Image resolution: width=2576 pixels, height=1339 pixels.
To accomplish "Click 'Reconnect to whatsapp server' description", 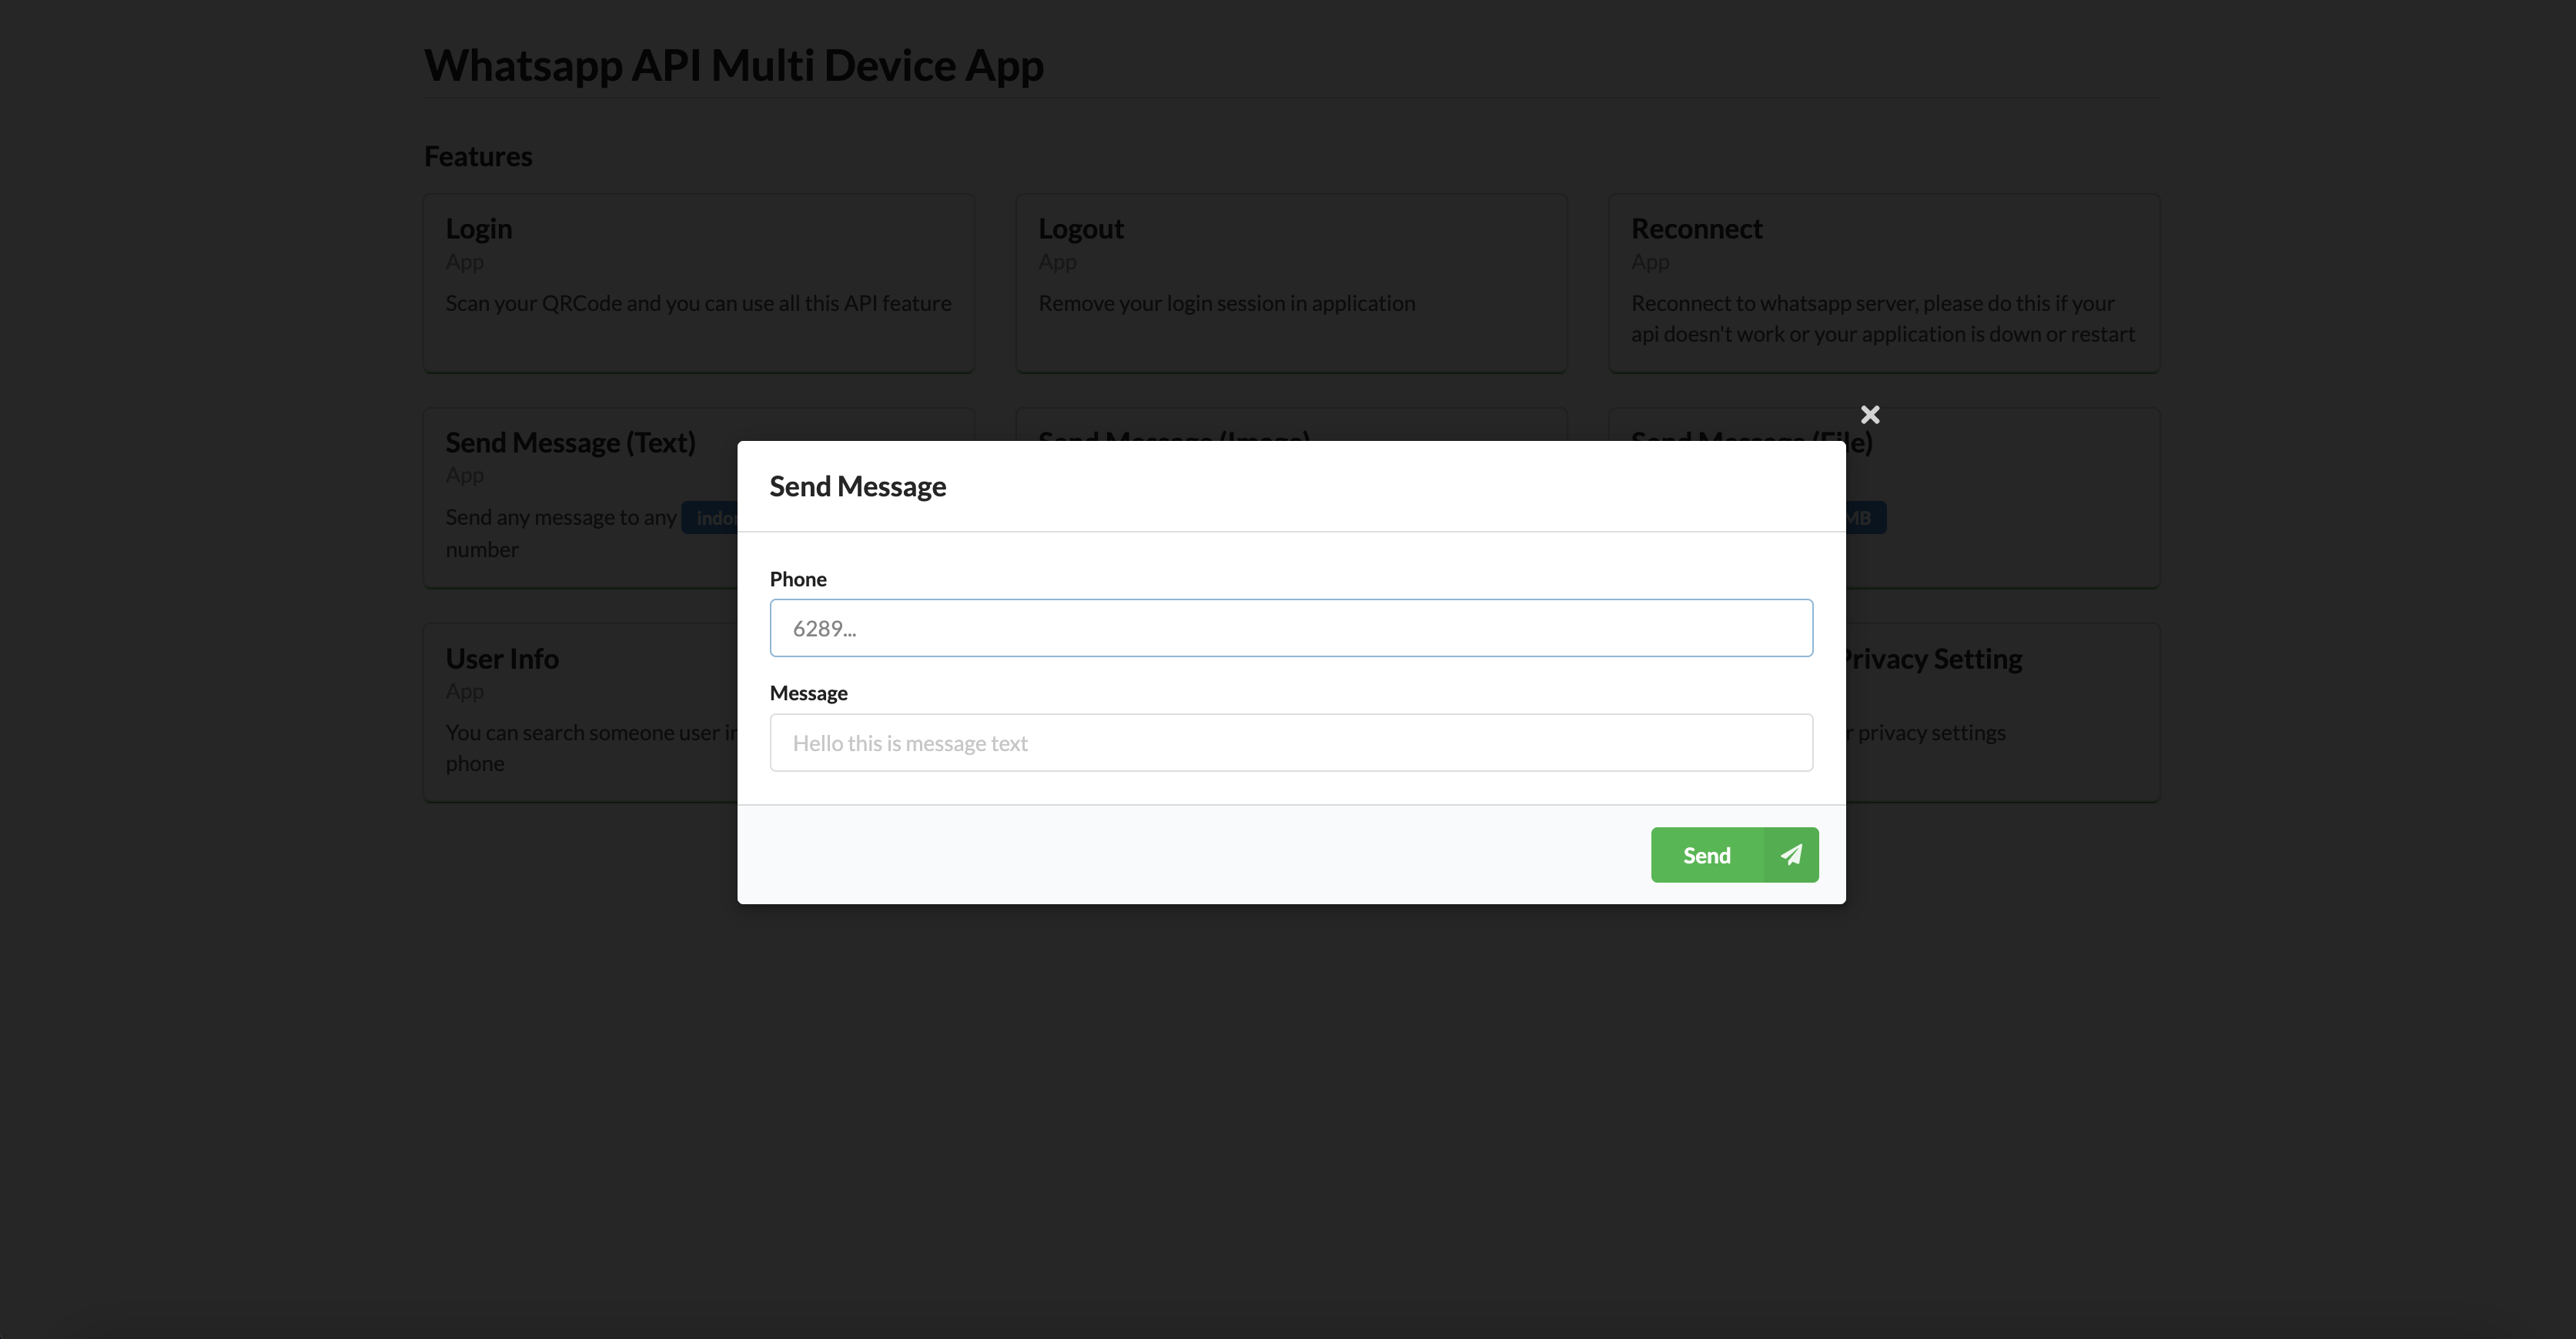I will (x=1882, y=318).
